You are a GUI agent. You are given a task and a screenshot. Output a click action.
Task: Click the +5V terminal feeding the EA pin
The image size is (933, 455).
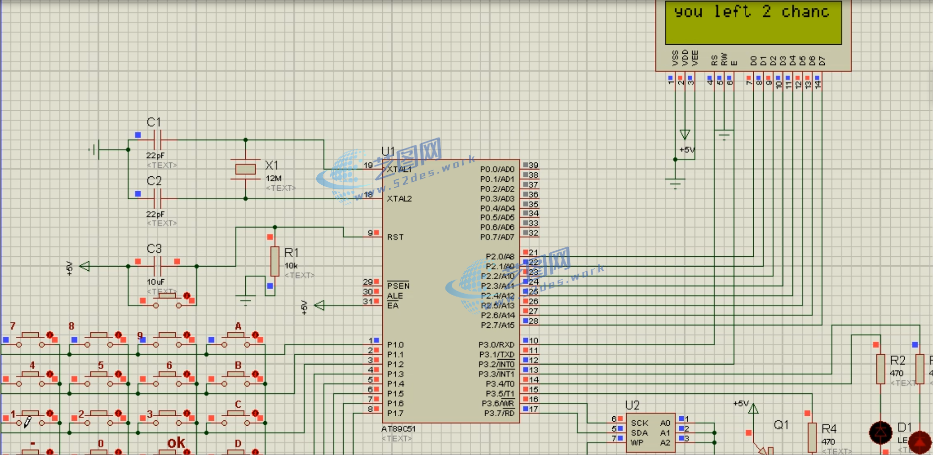click(x=319, y=305)
